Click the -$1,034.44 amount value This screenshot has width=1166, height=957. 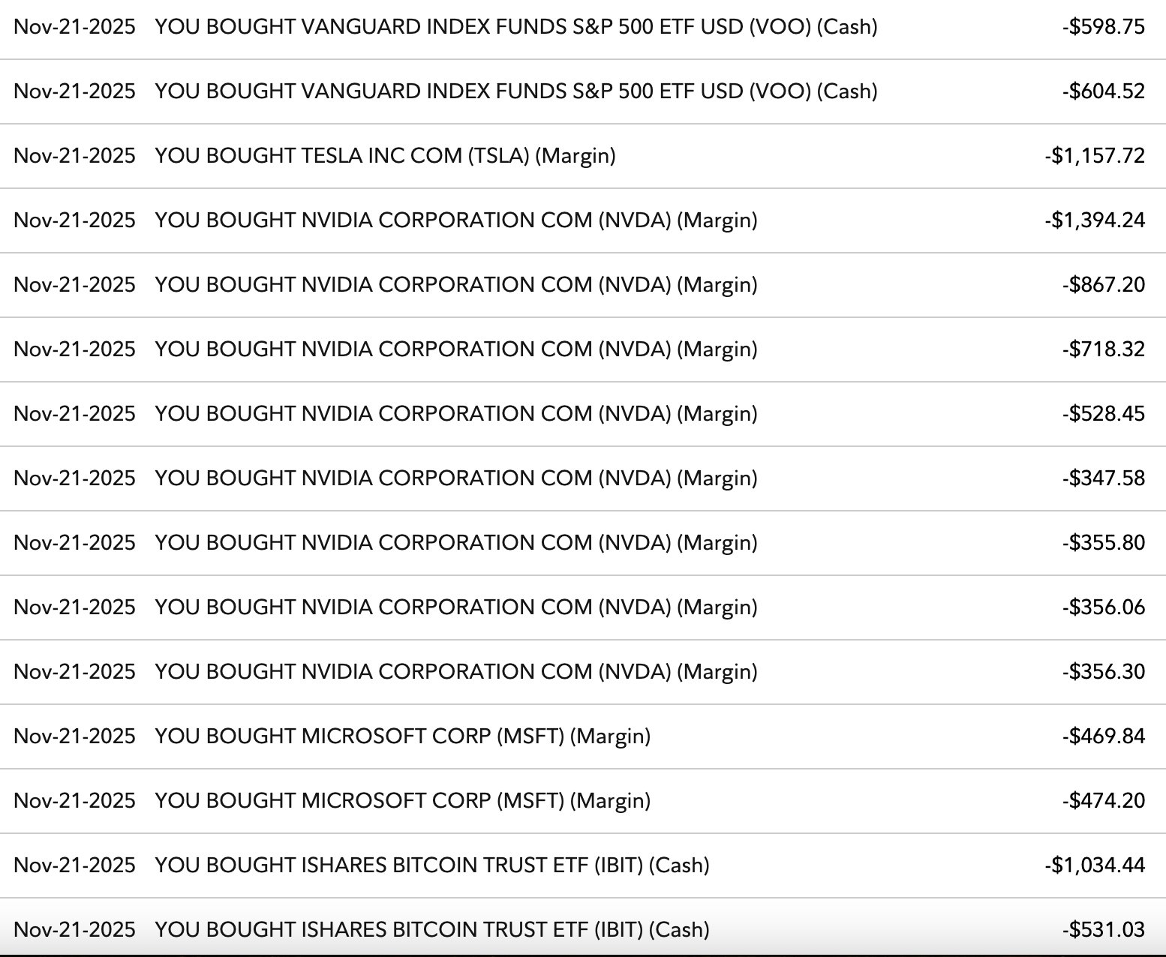click(1095, 865)
